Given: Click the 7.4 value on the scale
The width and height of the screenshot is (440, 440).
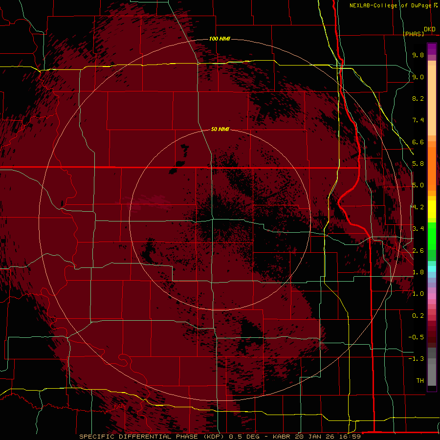Looking at the screenshot, I should [x=418, y=120].
